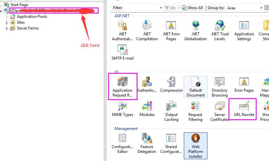Open the Go button dropdown arrow
This screenshot has height=161, width=269.
pos(179,8)
